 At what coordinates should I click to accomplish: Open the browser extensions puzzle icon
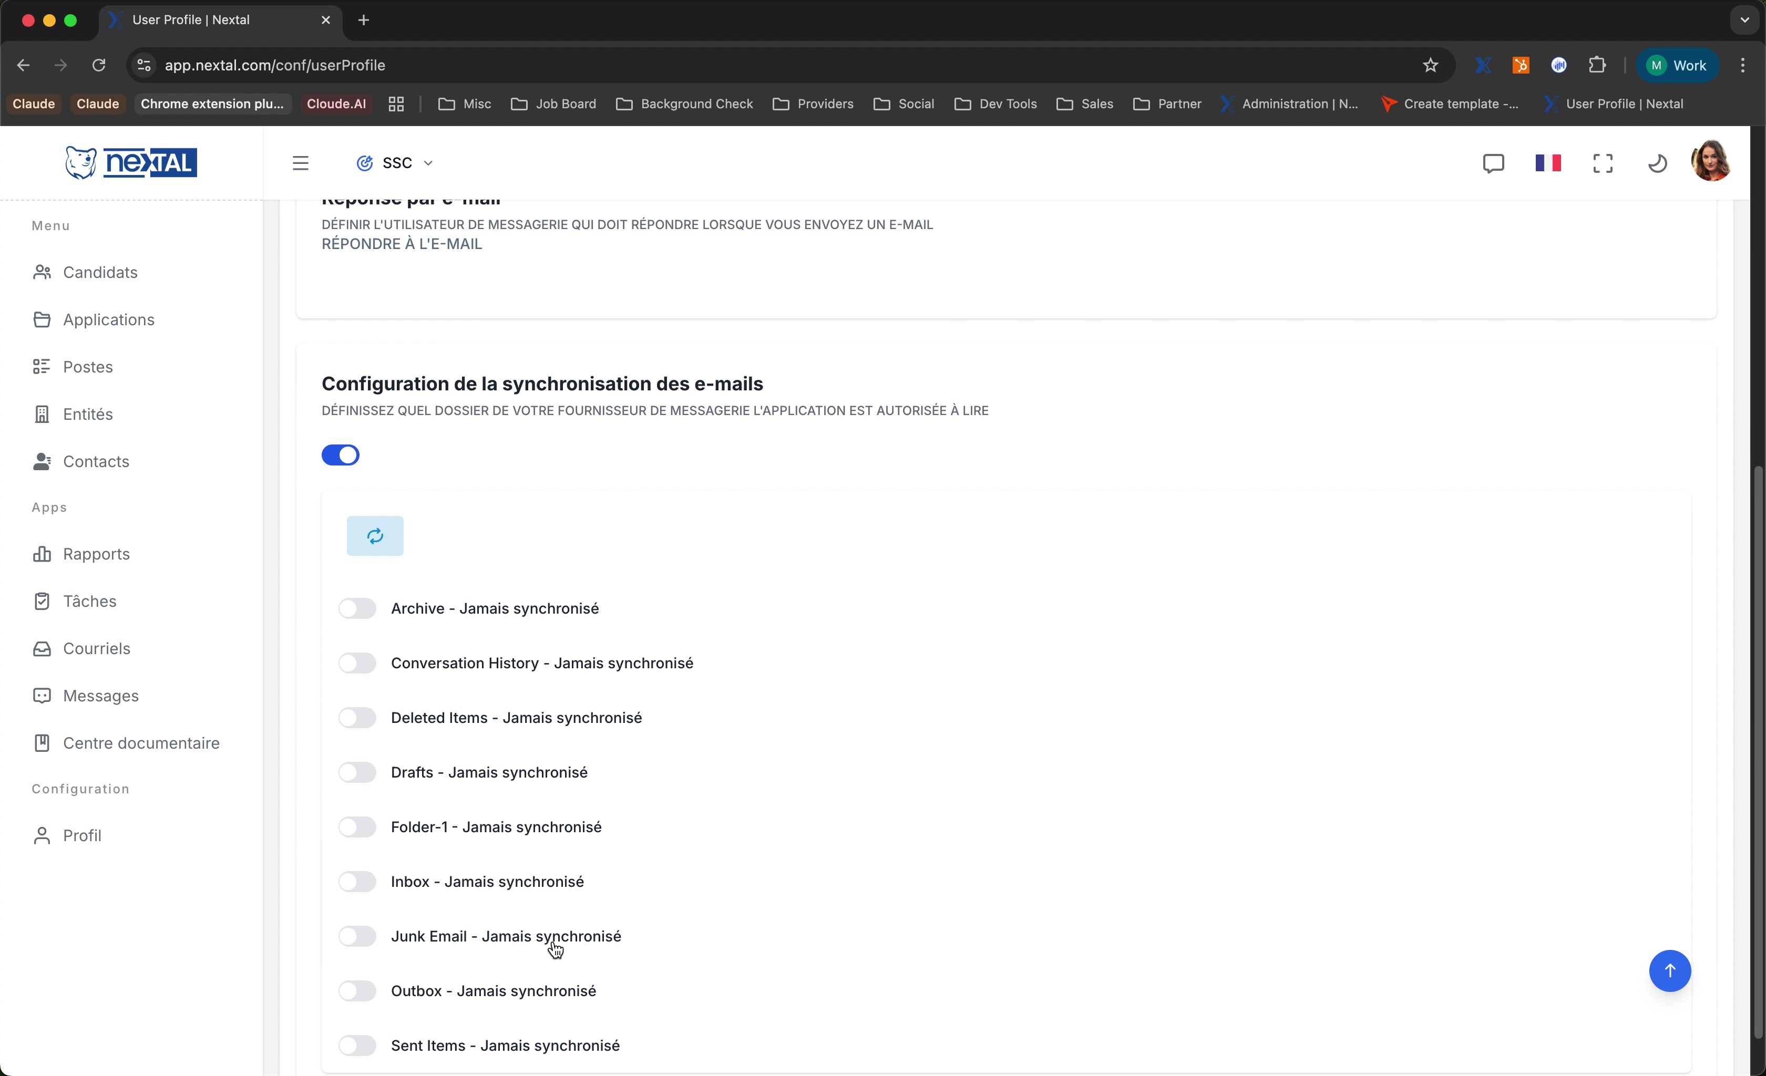click(x=1598, y=65)
